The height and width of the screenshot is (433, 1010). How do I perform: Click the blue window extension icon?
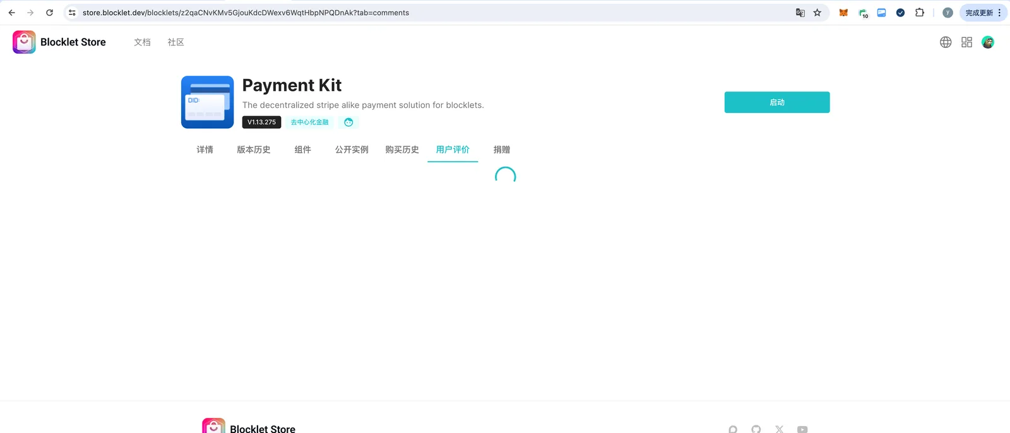click(882, 13)
